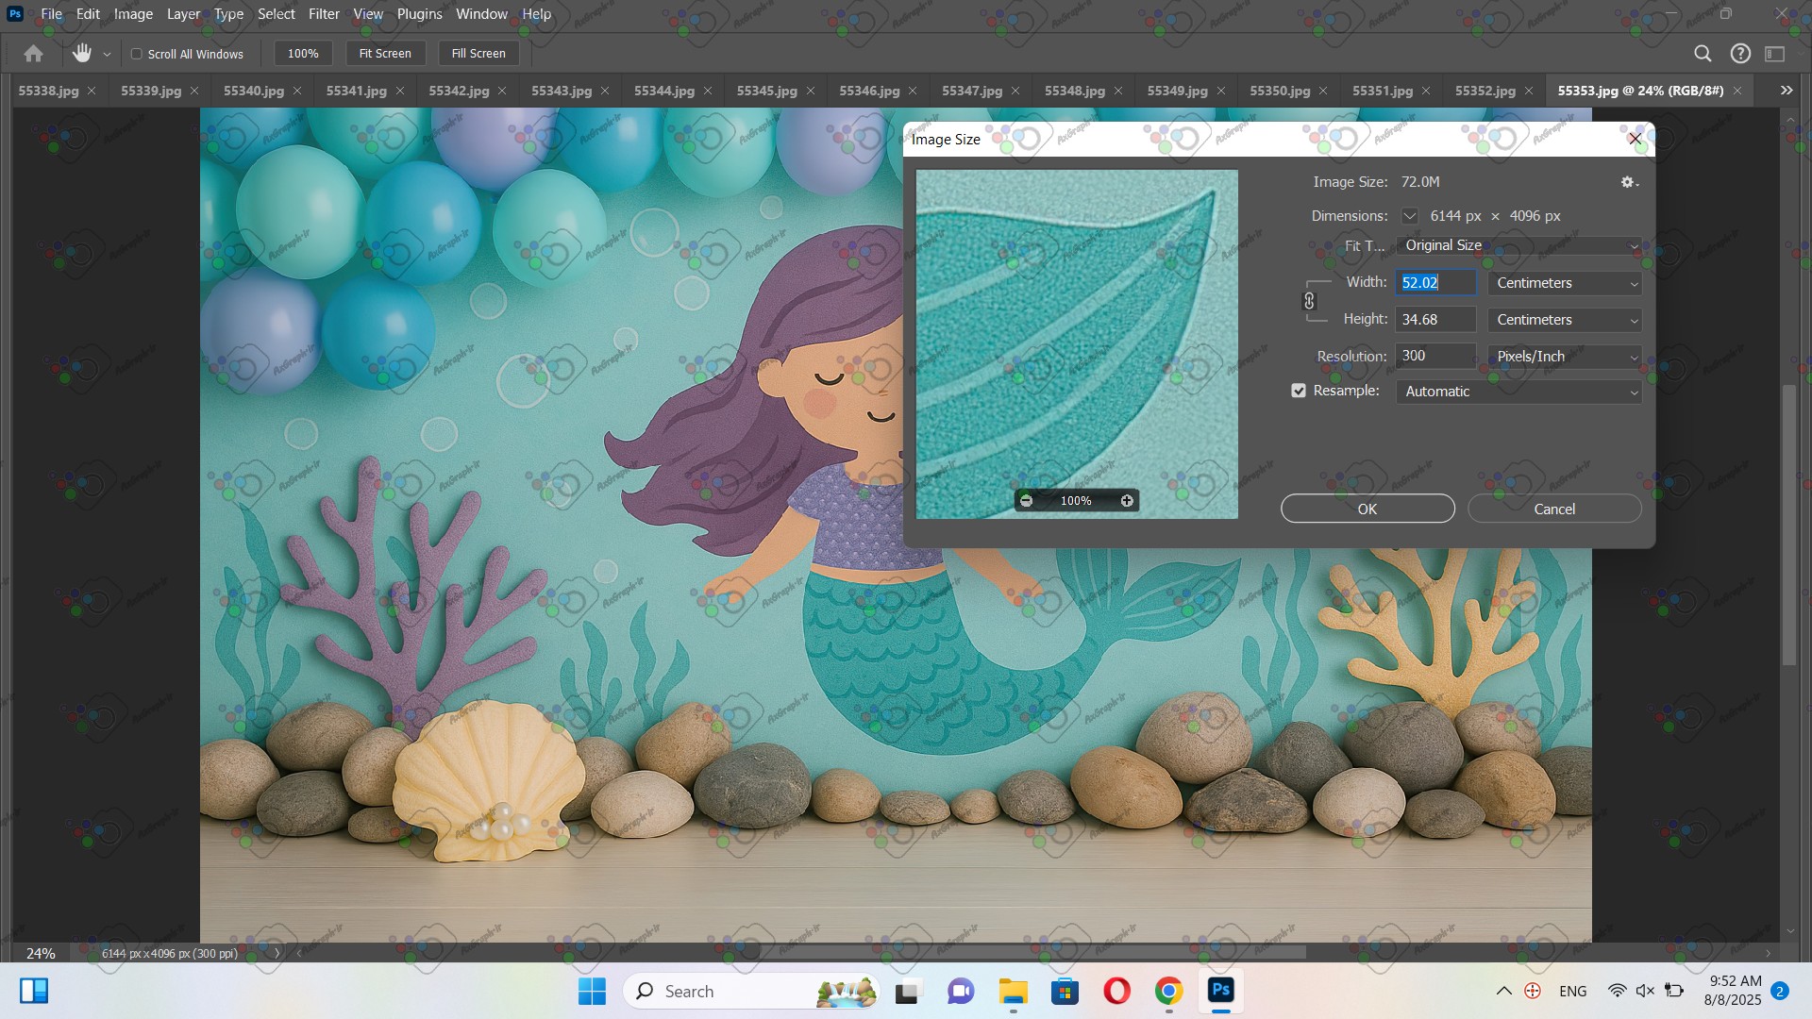This screenshot has width=1812, height=1019.
Task: Click Cancel in Image Size dialog
Action: (x=1554, y=509)
